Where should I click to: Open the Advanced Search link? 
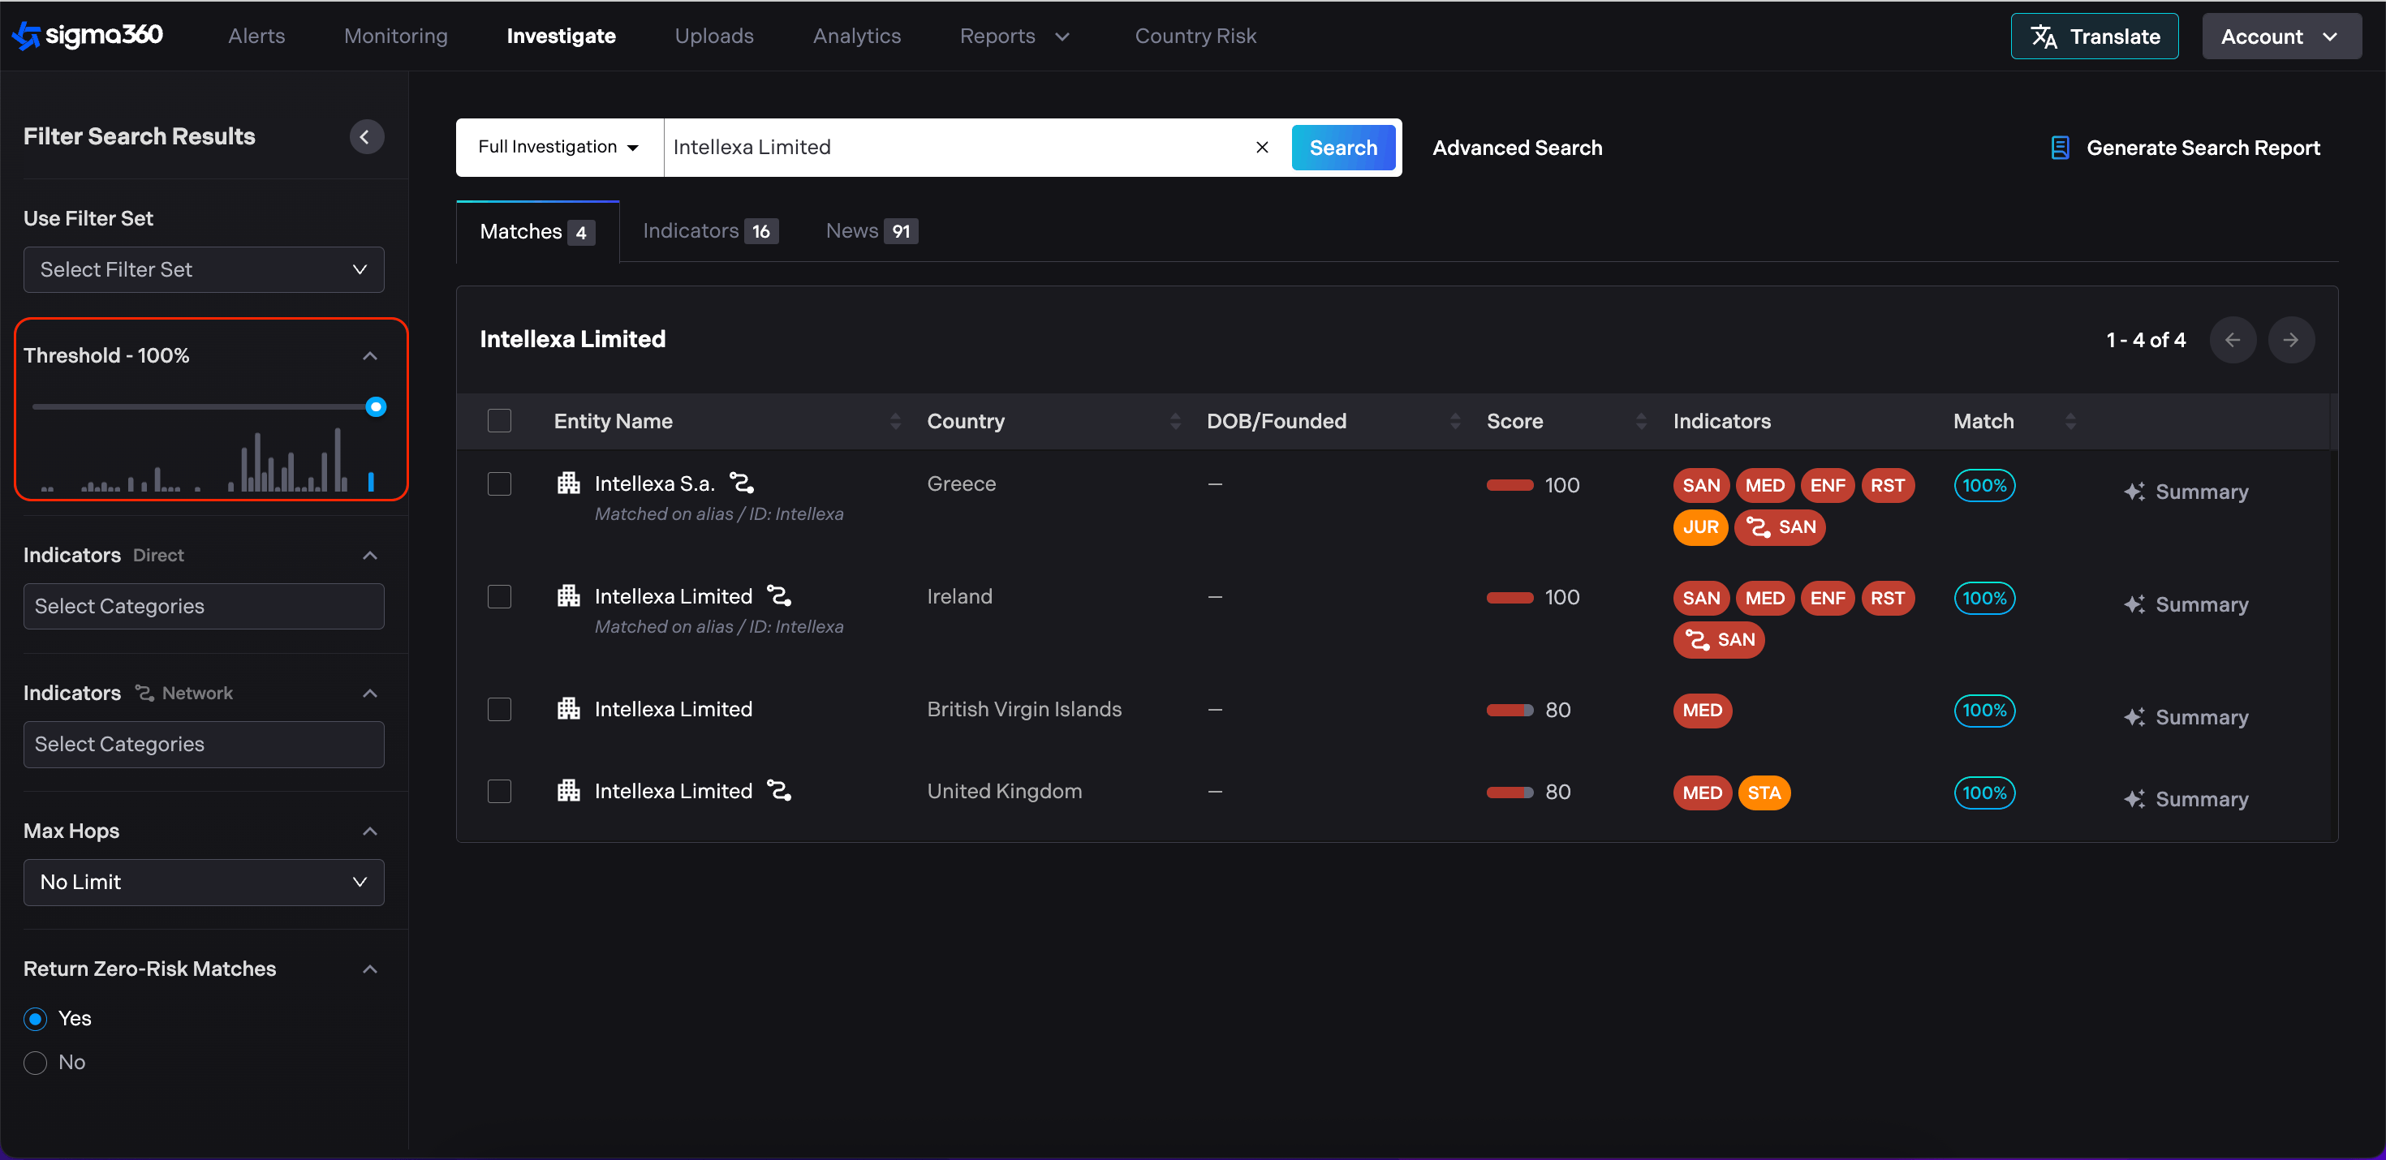tap(1516, 147)
